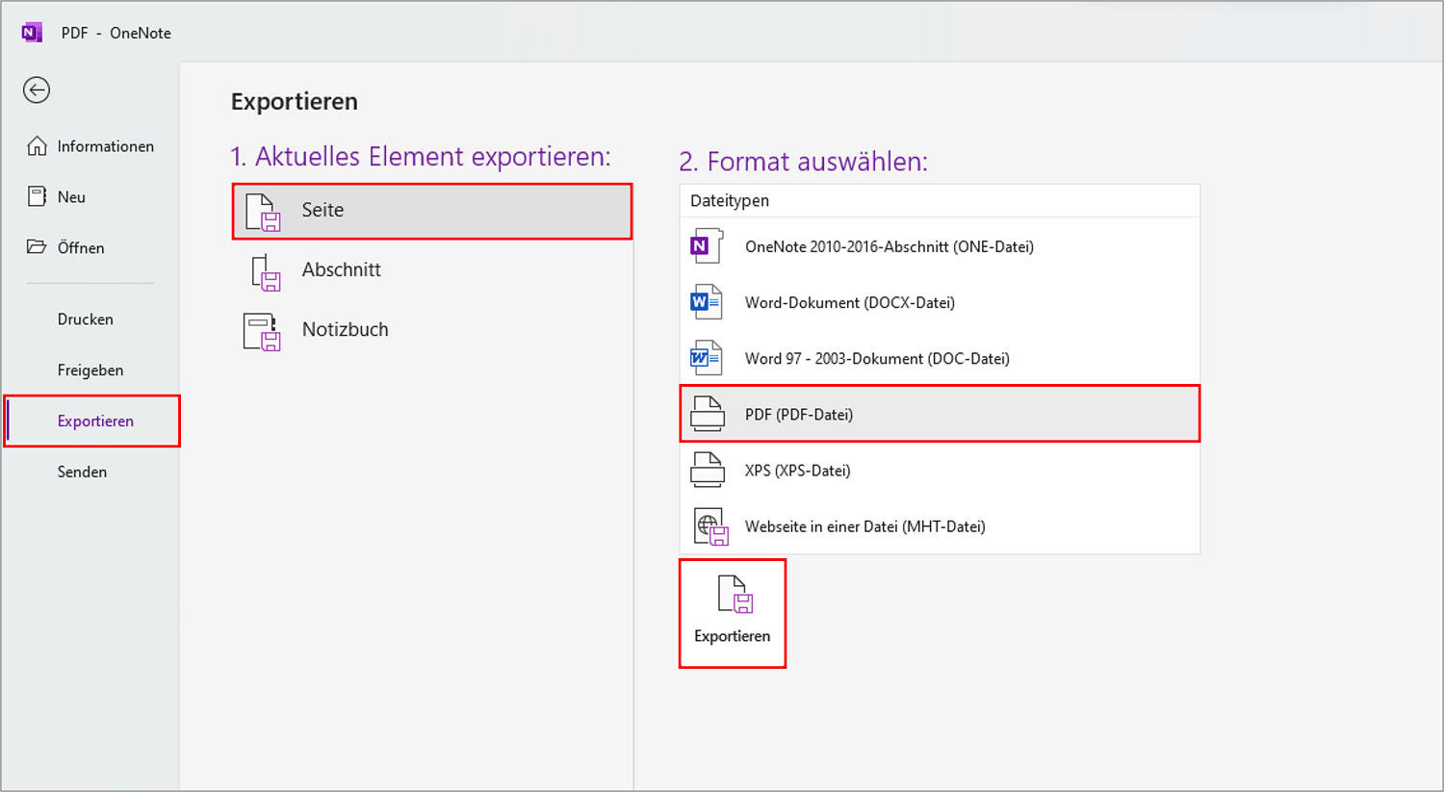1444x792 pixels.
Task: Click the Notizbuch export icon
Action: [x=262, y=332]
